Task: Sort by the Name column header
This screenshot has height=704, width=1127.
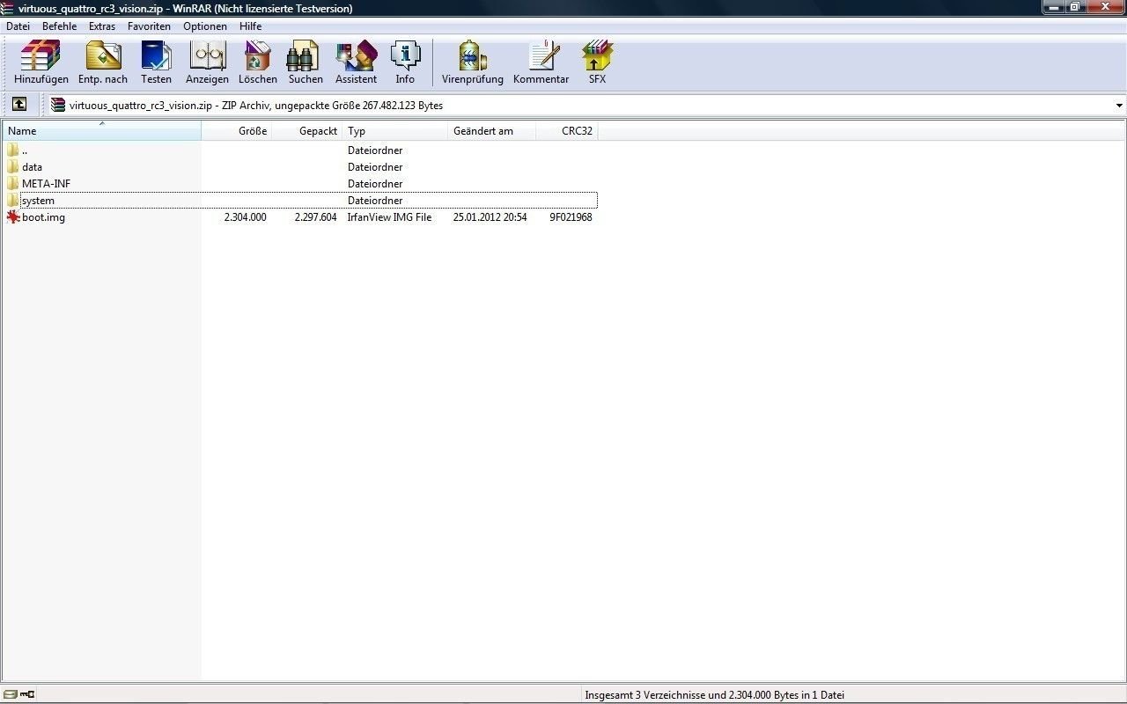Action: (x=101, y=130)
